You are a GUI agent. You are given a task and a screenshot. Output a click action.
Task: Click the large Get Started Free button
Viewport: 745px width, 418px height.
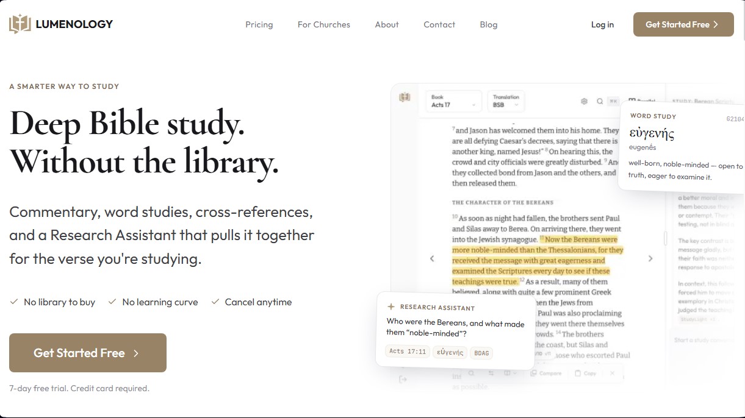point(88,353)
